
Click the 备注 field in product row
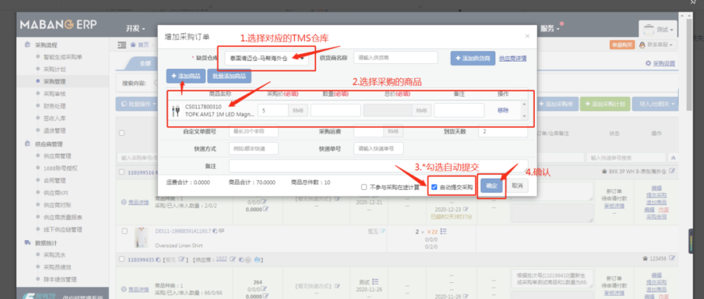coord(459,110)
